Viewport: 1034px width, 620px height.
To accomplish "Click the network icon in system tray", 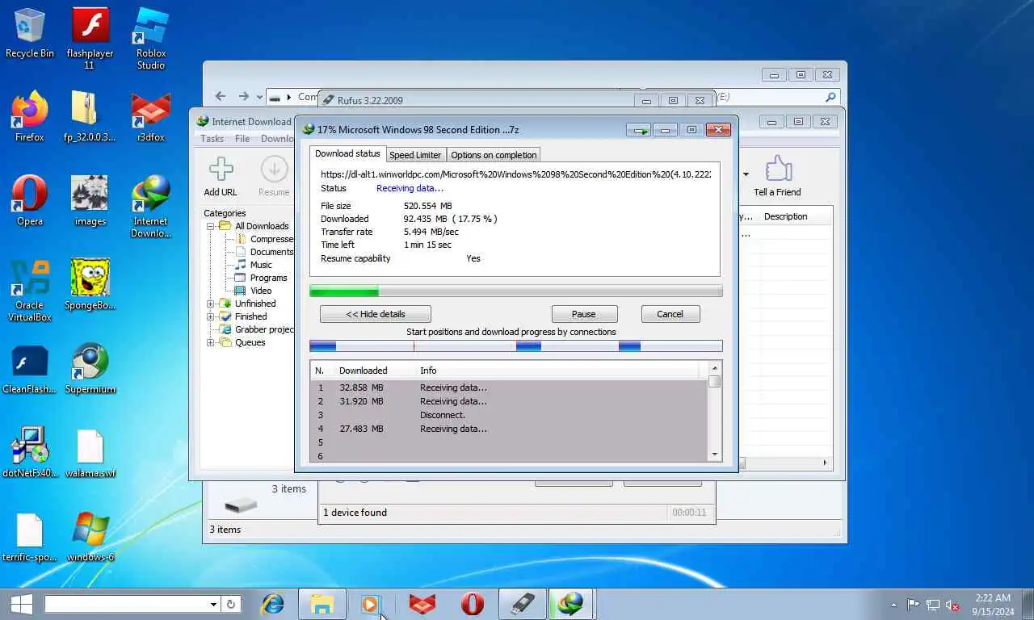I will click(933, 605).
